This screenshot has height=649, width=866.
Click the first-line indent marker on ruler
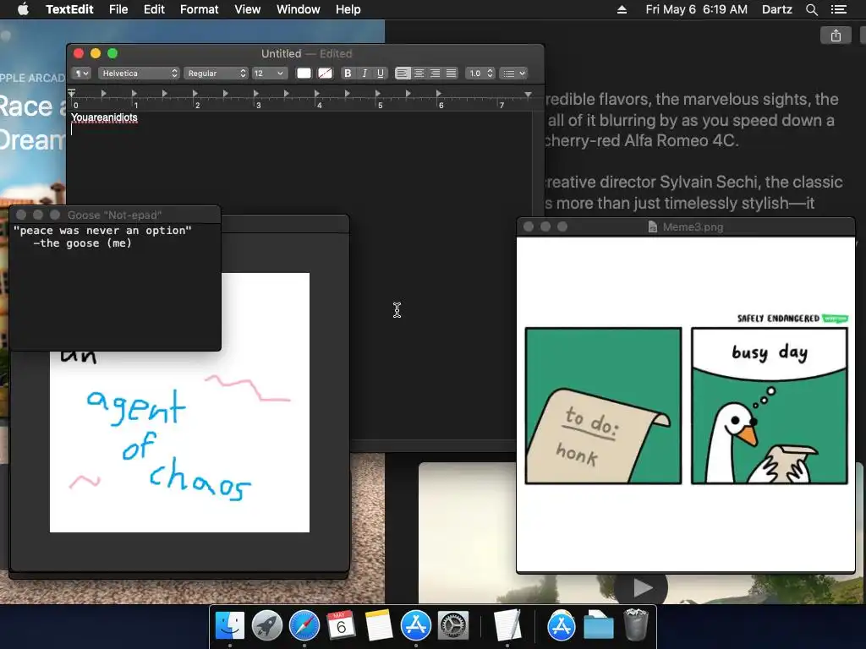(72, 91)
